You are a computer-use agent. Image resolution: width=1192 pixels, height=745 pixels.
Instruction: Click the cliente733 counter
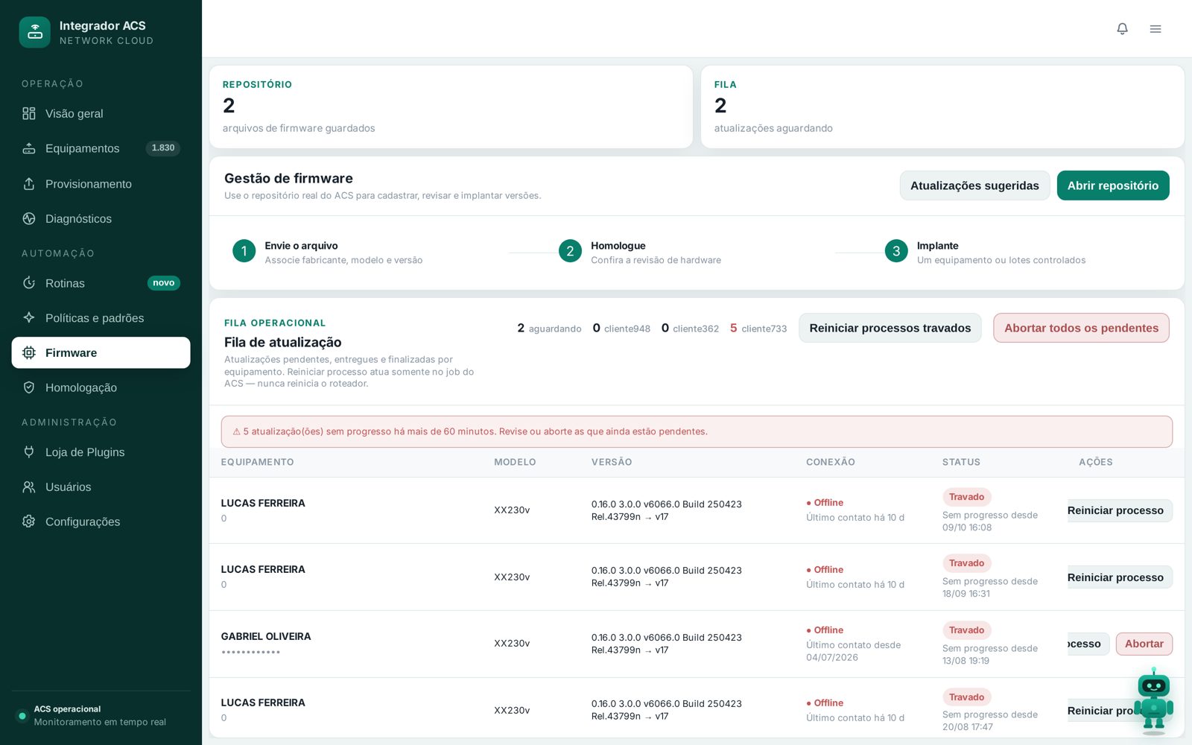[758, 328]
